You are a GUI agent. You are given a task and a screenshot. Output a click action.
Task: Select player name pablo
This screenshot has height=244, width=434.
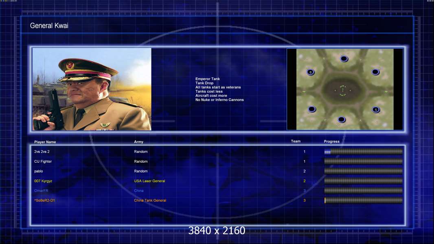pyautogui.click(x=38, y=171)
